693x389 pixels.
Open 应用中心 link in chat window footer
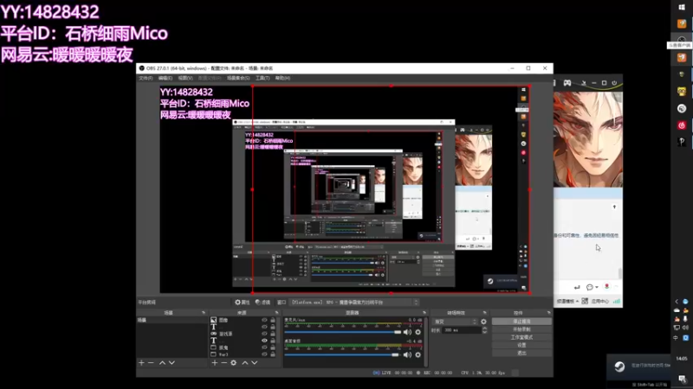pyautogui.click(x=599, y=301)
